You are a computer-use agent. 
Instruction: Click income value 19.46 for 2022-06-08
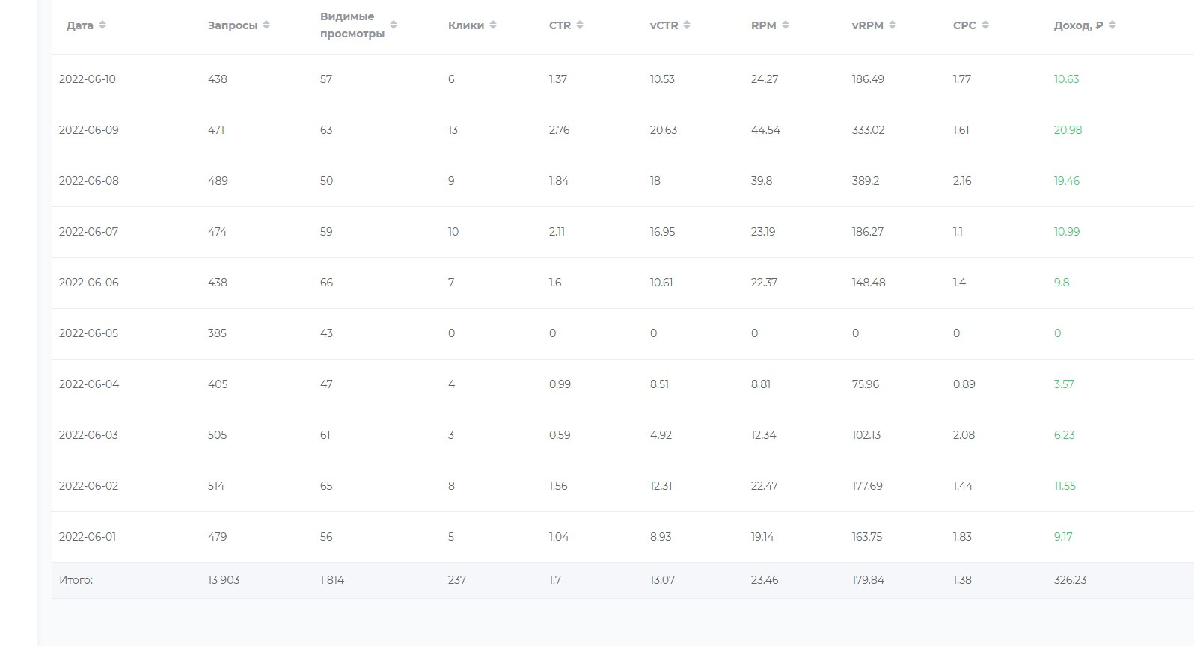pyautogui.click(x=1066, y=181)
